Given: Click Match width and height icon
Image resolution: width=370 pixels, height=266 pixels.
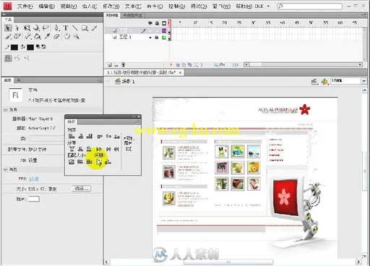Looking at the screenshot, I should pyautogui.click(x=90, y=162).
